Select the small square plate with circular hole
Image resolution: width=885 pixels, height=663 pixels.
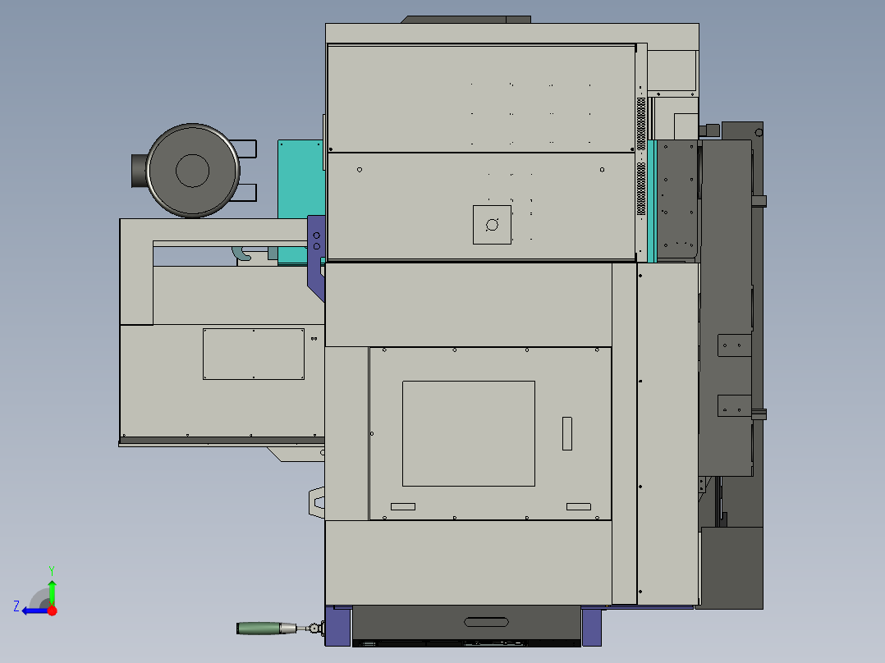point(493,225)
